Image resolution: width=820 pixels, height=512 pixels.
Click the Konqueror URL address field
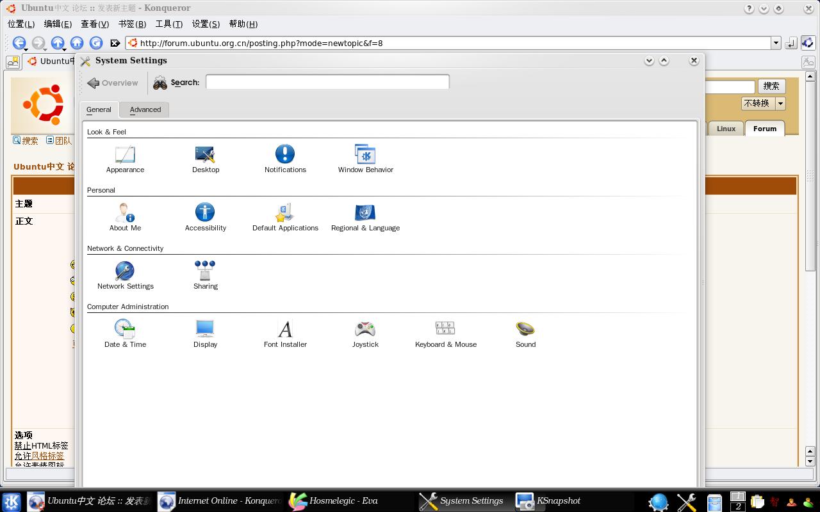(448, 43)
